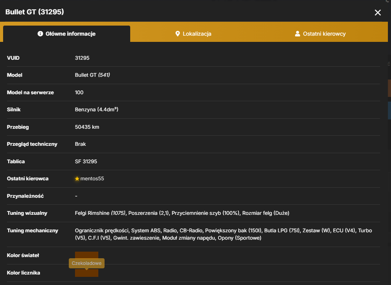Screen dimensions: 391x285
Task: Switch to the Główne informacje tab
Action: point(66,34)
